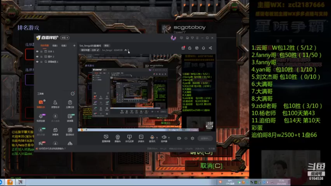The width and height of the screenshot is (331, 186).
Task: Open the gift box icon with red badge
Action: coord(183,48)
